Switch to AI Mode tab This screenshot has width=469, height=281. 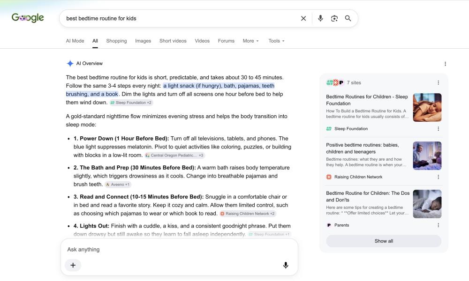75,41
